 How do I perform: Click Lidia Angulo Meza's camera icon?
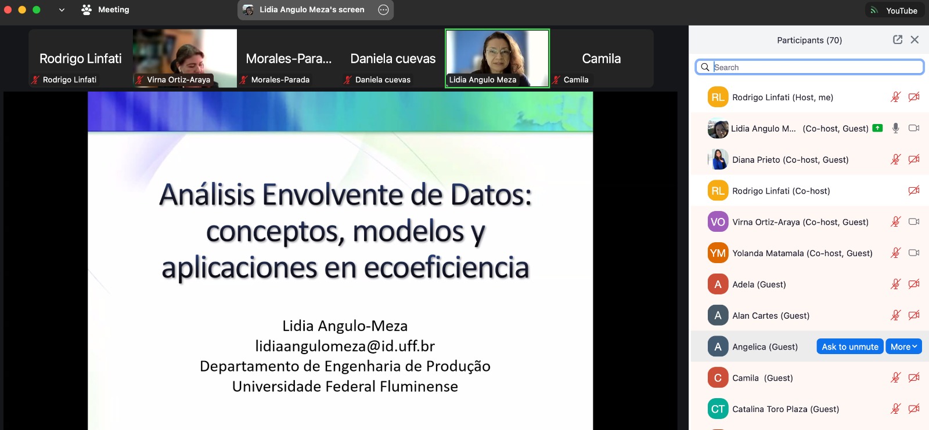(914, 128)
